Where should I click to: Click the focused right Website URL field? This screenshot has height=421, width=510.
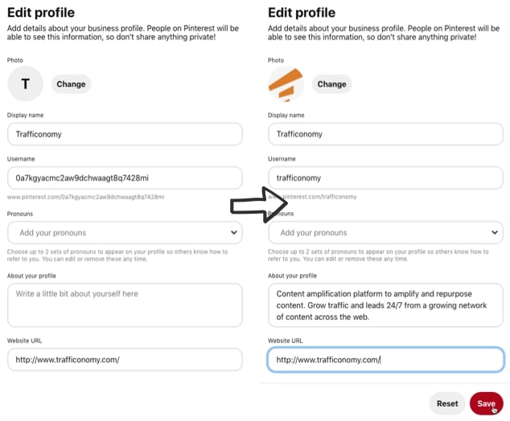[x=386, y=360]
